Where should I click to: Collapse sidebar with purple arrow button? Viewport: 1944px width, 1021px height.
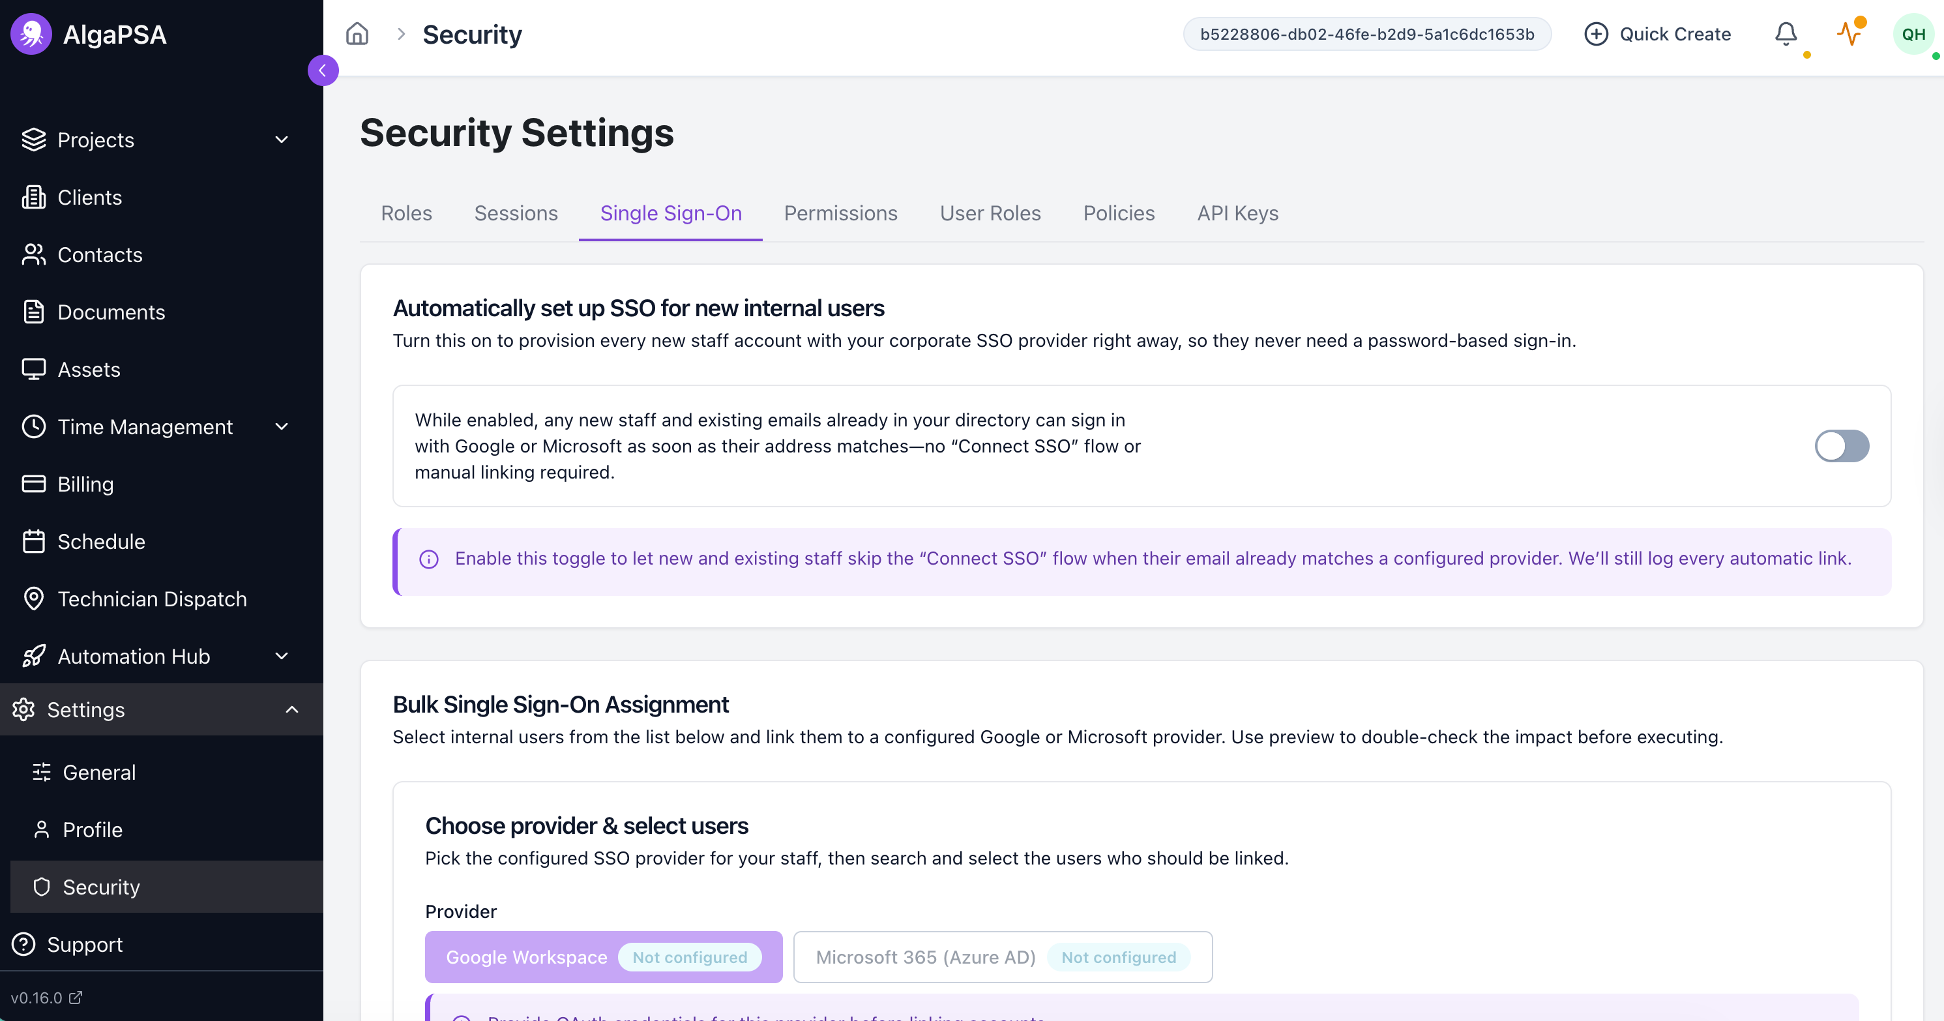tap(323, 70)
